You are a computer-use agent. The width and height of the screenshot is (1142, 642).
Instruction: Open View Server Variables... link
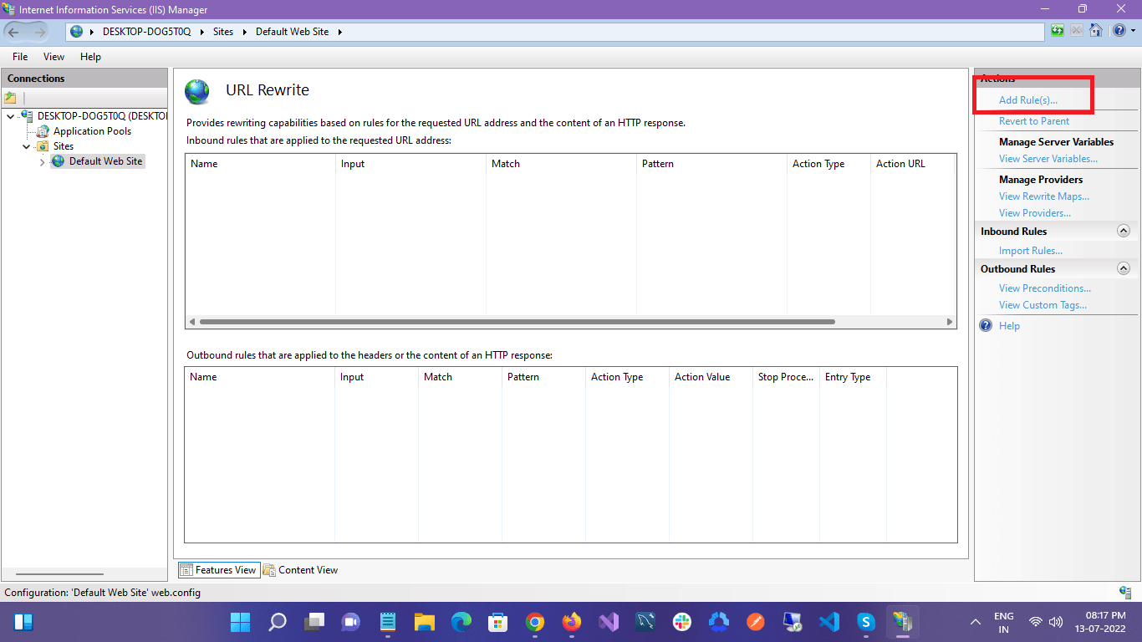tap(1048, 159)
